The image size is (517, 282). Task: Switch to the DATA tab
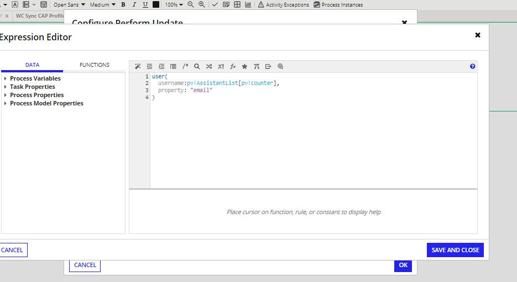pos(32,65)
